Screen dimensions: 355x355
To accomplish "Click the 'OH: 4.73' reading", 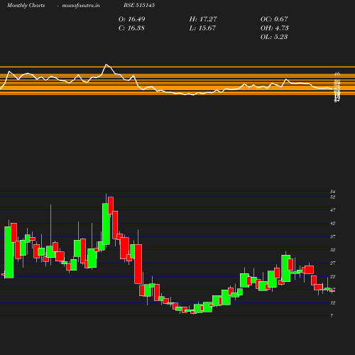I will tap(274, 28).
